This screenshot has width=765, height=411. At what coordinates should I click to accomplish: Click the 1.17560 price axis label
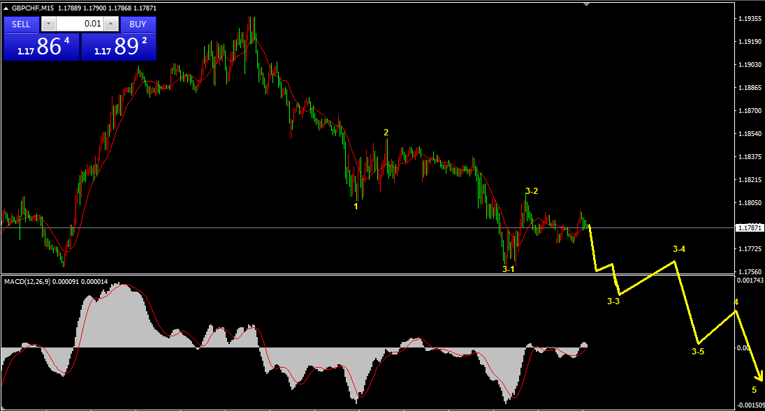[750, 272]
